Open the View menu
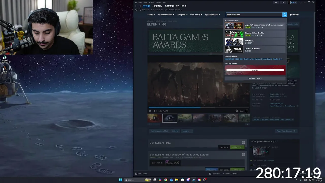Image resolution: width=325 pixels, height=183 pixels. 145,2
